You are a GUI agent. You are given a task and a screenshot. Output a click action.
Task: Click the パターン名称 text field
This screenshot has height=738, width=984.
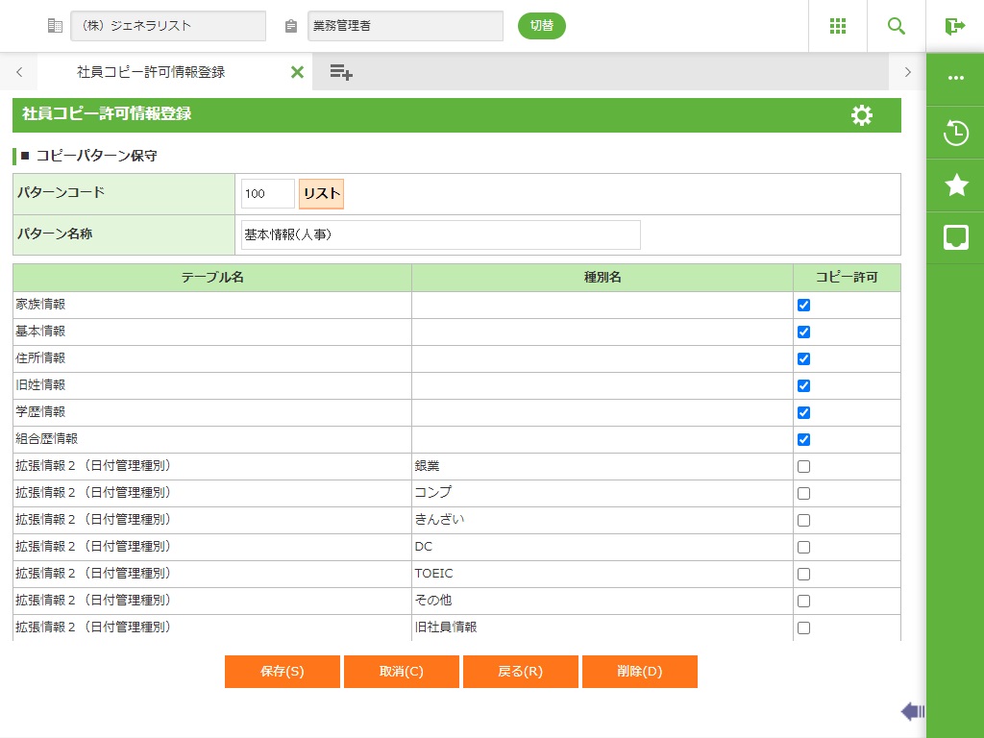(440, 234)
